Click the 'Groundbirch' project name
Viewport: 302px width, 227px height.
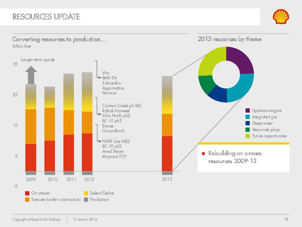tap(114, 131)
